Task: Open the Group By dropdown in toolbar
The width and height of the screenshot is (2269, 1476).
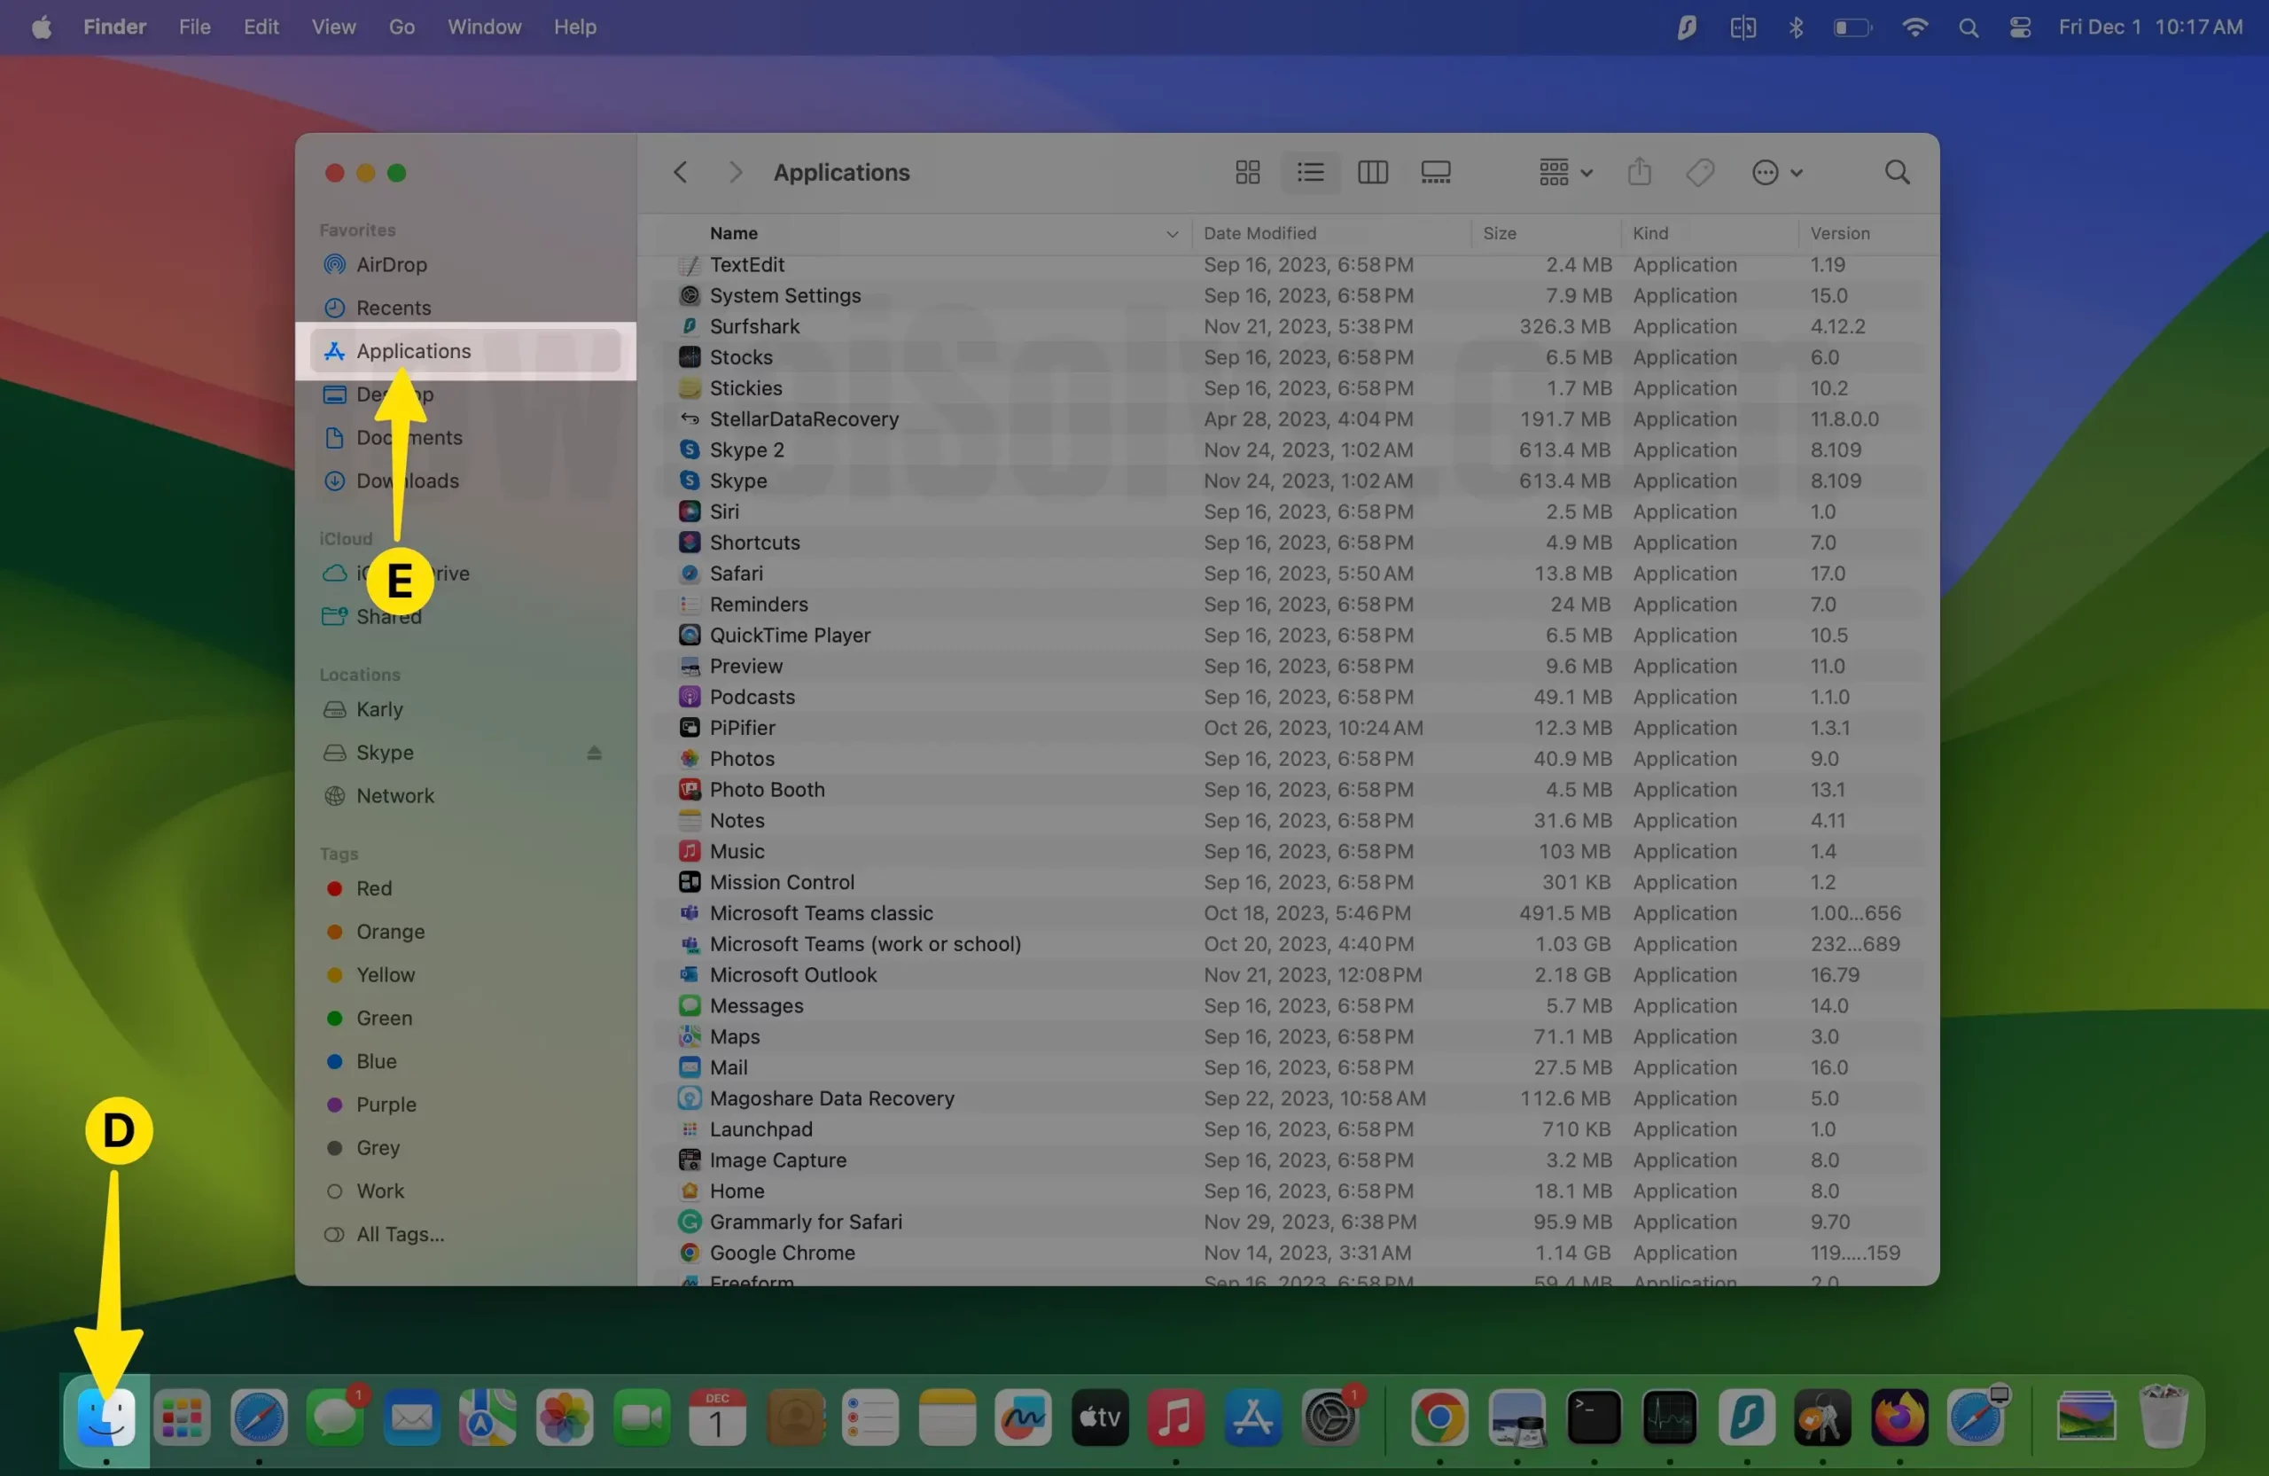Action: coord(1565,173)
